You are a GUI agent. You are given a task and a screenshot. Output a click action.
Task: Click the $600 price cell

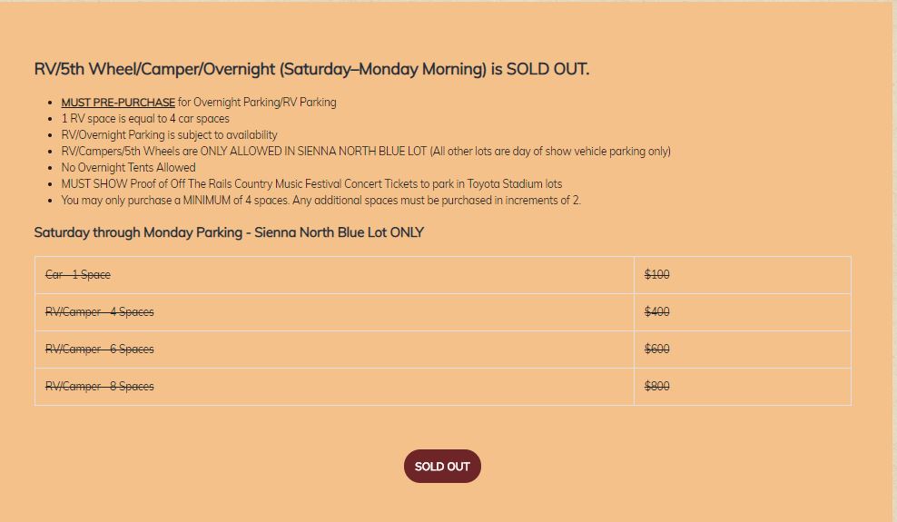pos(656,350)
